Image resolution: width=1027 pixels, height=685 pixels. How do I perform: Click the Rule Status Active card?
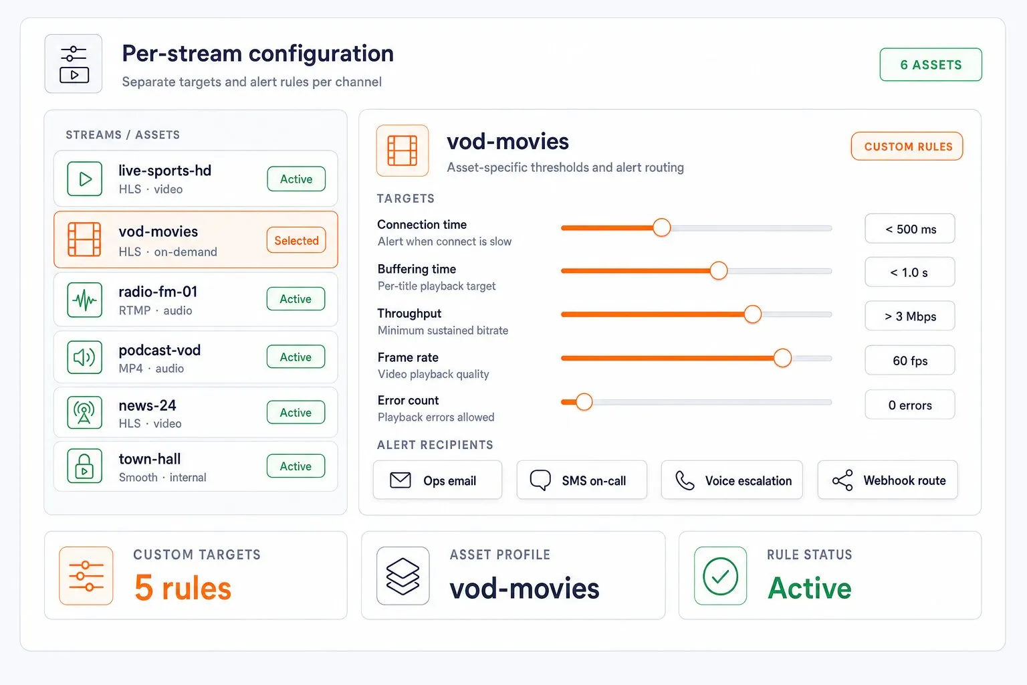pos(830,575)
